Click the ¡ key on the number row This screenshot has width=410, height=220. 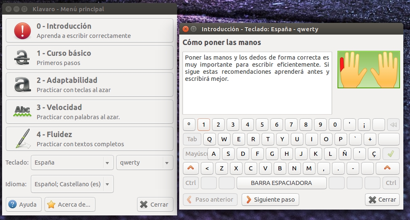(x=364, y=125)
